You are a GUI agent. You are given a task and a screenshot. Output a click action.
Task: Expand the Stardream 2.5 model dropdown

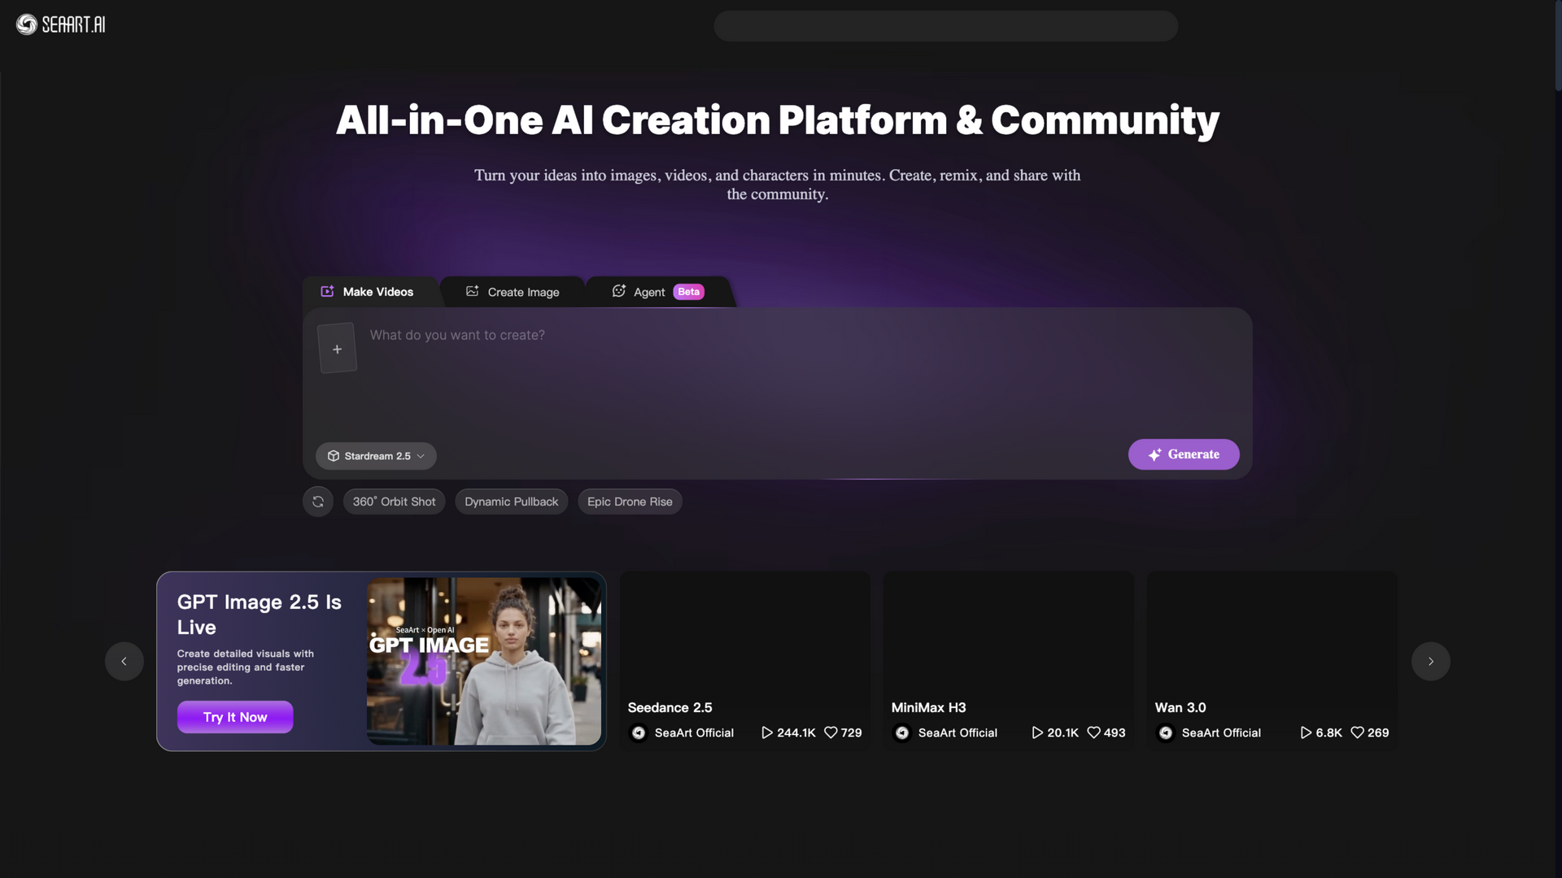coord(376,456)
